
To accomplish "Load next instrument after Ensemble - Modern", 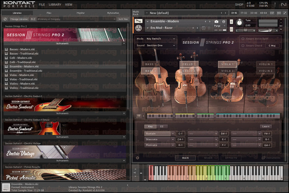I will coord(210,22).
